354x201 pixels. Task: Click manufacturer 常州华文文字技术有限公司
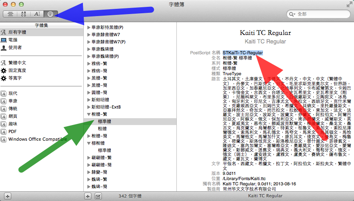click(x=249, y=189)
